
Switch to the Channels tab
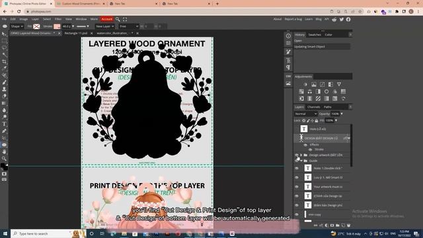click(x=313, y=107)
